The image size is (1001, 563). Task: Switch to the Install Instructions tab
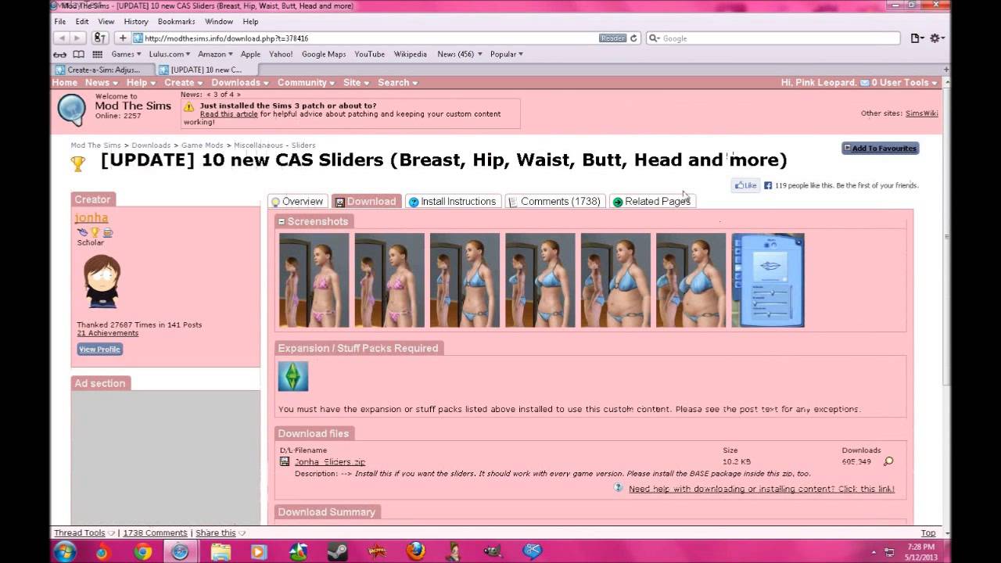(x=452, y=202)
